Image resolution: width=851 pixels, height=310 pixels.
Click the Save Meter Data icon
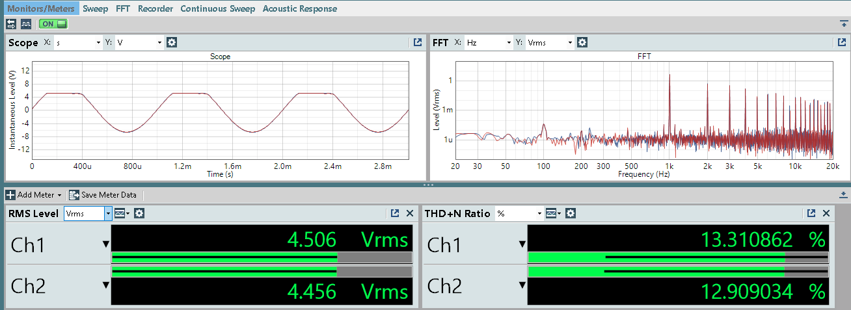74,195
